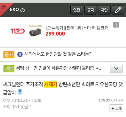Click the 차단 block button
Image resolution: width=126 pixels, height=117 pixels.
[104, 10]
